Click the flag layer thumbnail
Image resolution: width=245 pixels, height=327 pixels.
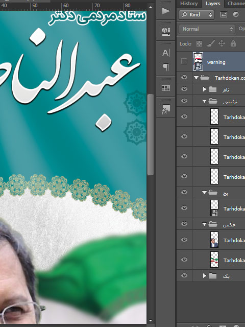pyautogui.click(x=214, y=260)
